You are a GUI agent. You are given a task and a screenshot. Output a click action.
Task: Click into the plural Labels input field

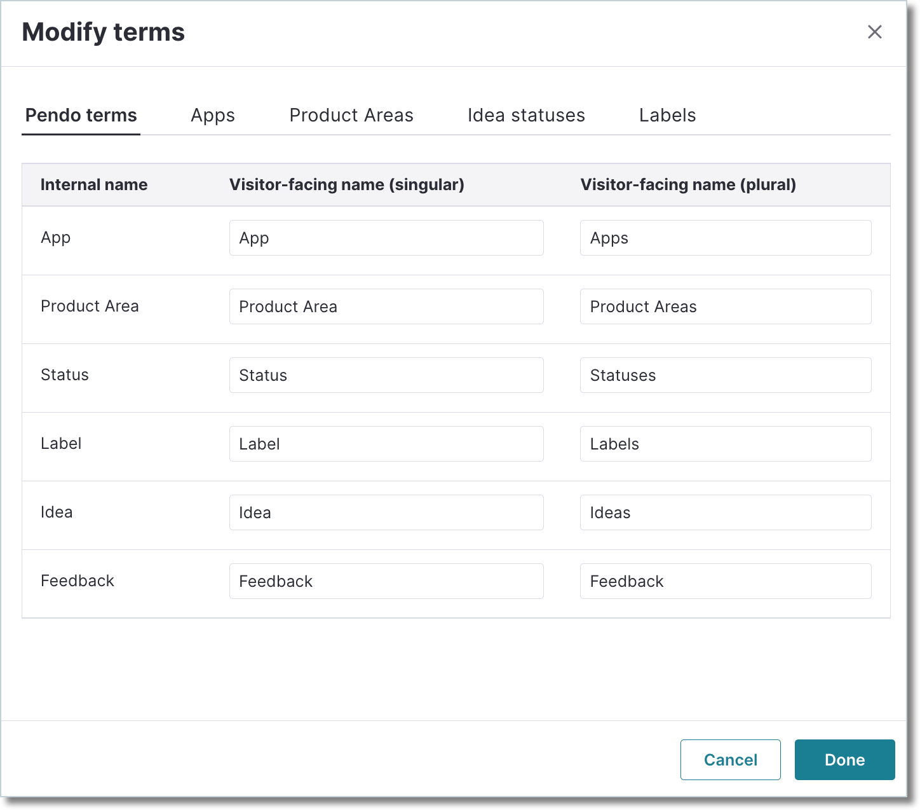pyautogui.click(x=726, y=444)
